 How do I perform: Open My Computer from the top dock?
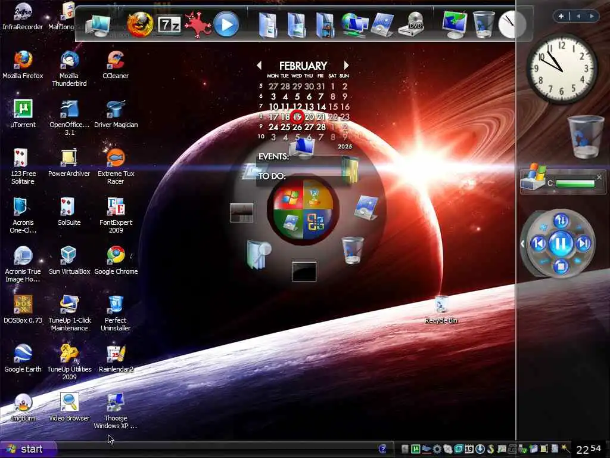(x=98, y=24)
